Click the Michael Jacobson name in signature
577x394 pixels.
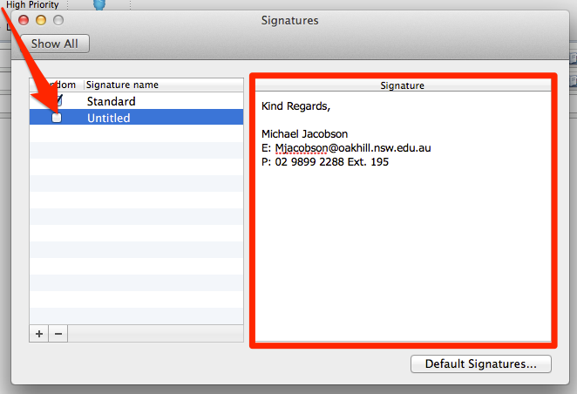pyautogui.click(x=304, y=134)
